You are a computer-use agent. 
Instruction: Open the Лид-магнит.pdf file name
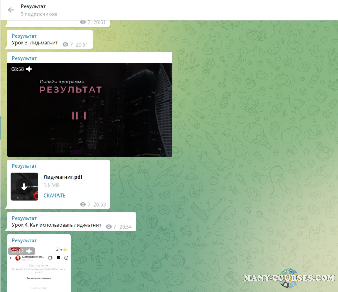point(63,177)
